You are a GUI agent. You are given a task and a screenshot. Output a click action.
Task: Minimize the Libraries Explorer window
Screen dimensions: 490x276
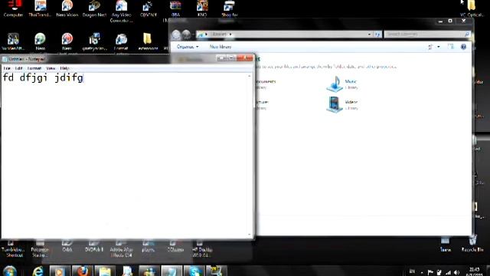pos(440,21)
